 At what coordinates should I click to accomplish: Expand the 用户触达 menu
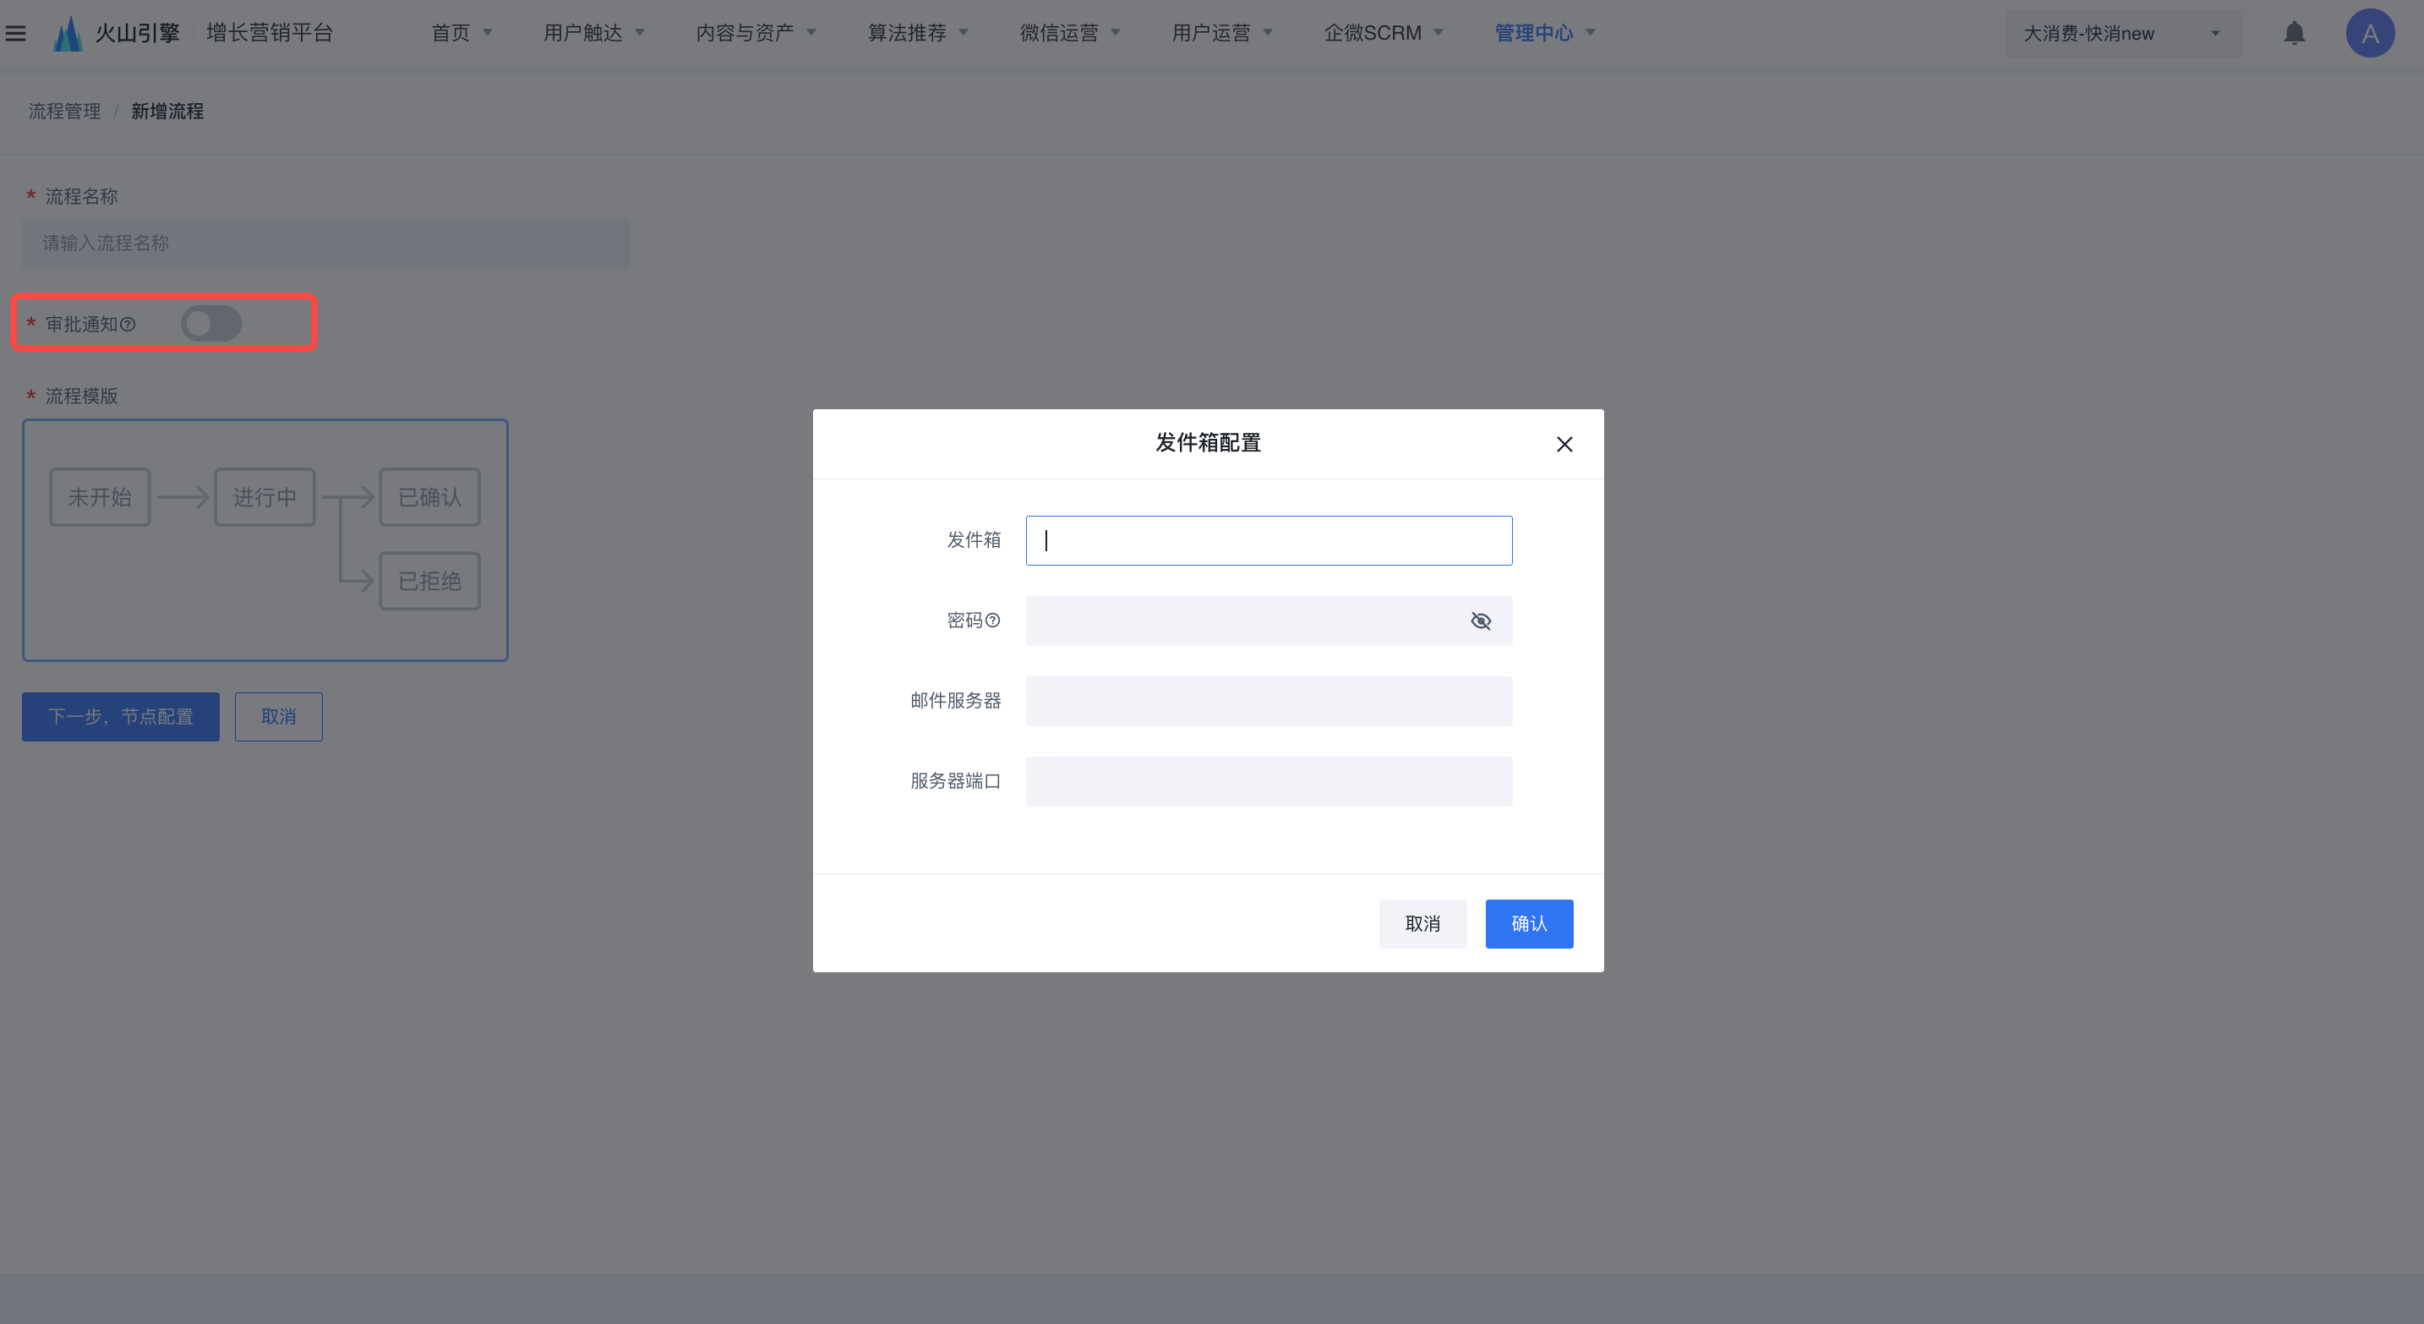(x=594, y=33)
